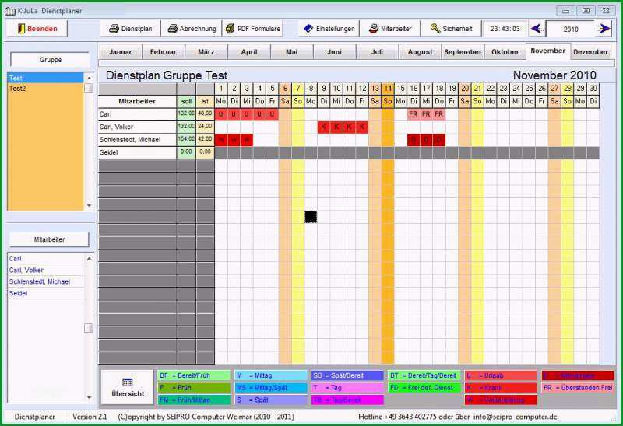Go to previous year with left arrow

click(x=537, y=29)
